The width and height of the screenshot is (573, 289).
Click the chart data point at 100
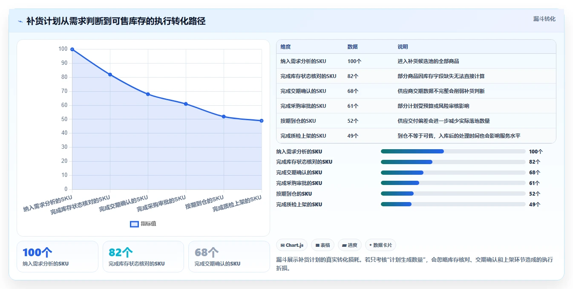72,49
